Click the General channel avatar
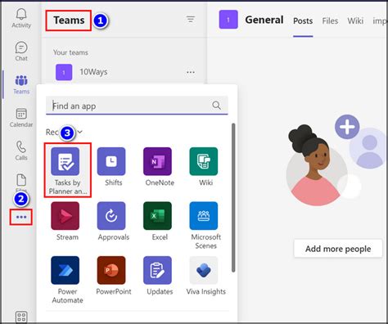Image resolution: width=388 pixels, height=324 pixels. tap(228, 20)
